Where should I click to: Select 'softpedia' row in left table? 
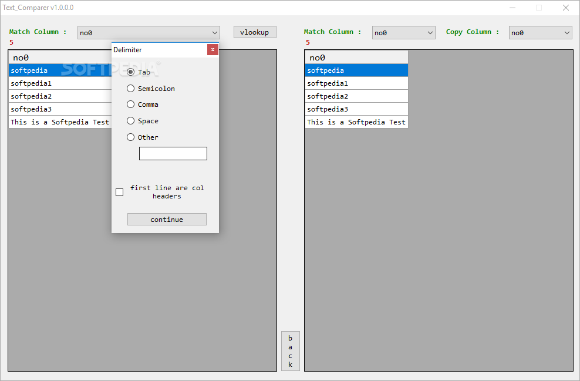(60, 70)
